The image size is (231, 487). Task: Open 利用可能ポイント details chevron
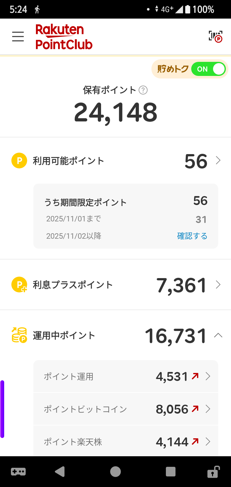point(218,160)
